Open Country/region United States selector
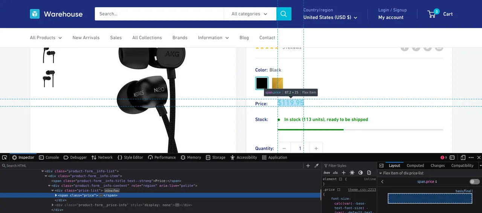Screen dimensions: 482x213 tap(330, 17)
